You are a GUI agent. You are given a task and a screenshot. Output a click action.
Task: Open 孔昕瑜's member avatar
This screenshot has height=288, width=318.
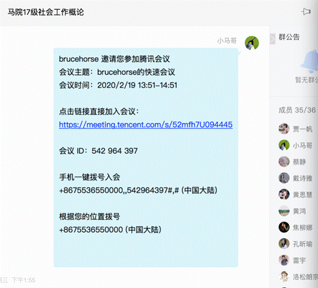284,243
